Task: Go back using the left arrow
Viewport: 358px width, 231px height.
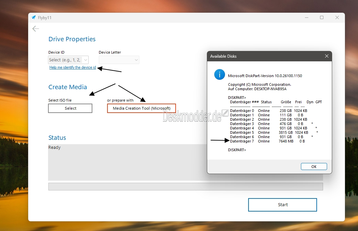Action: pos(36,29)
